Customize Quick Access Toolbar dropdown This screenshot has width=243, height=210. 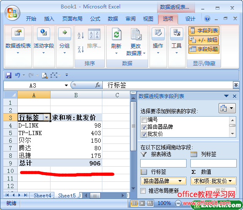point(67,75)
